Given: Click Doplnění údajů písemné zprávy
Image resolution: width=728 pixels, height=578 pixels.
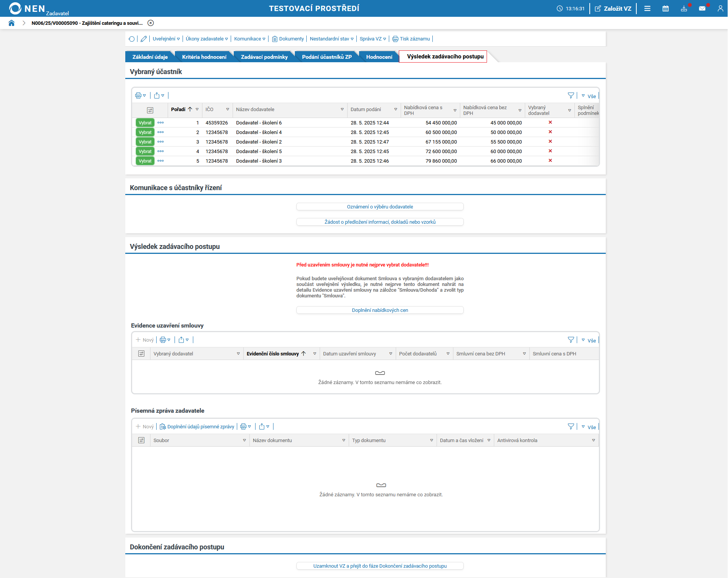Looking at the screenshot, I should tap(197, 427).
